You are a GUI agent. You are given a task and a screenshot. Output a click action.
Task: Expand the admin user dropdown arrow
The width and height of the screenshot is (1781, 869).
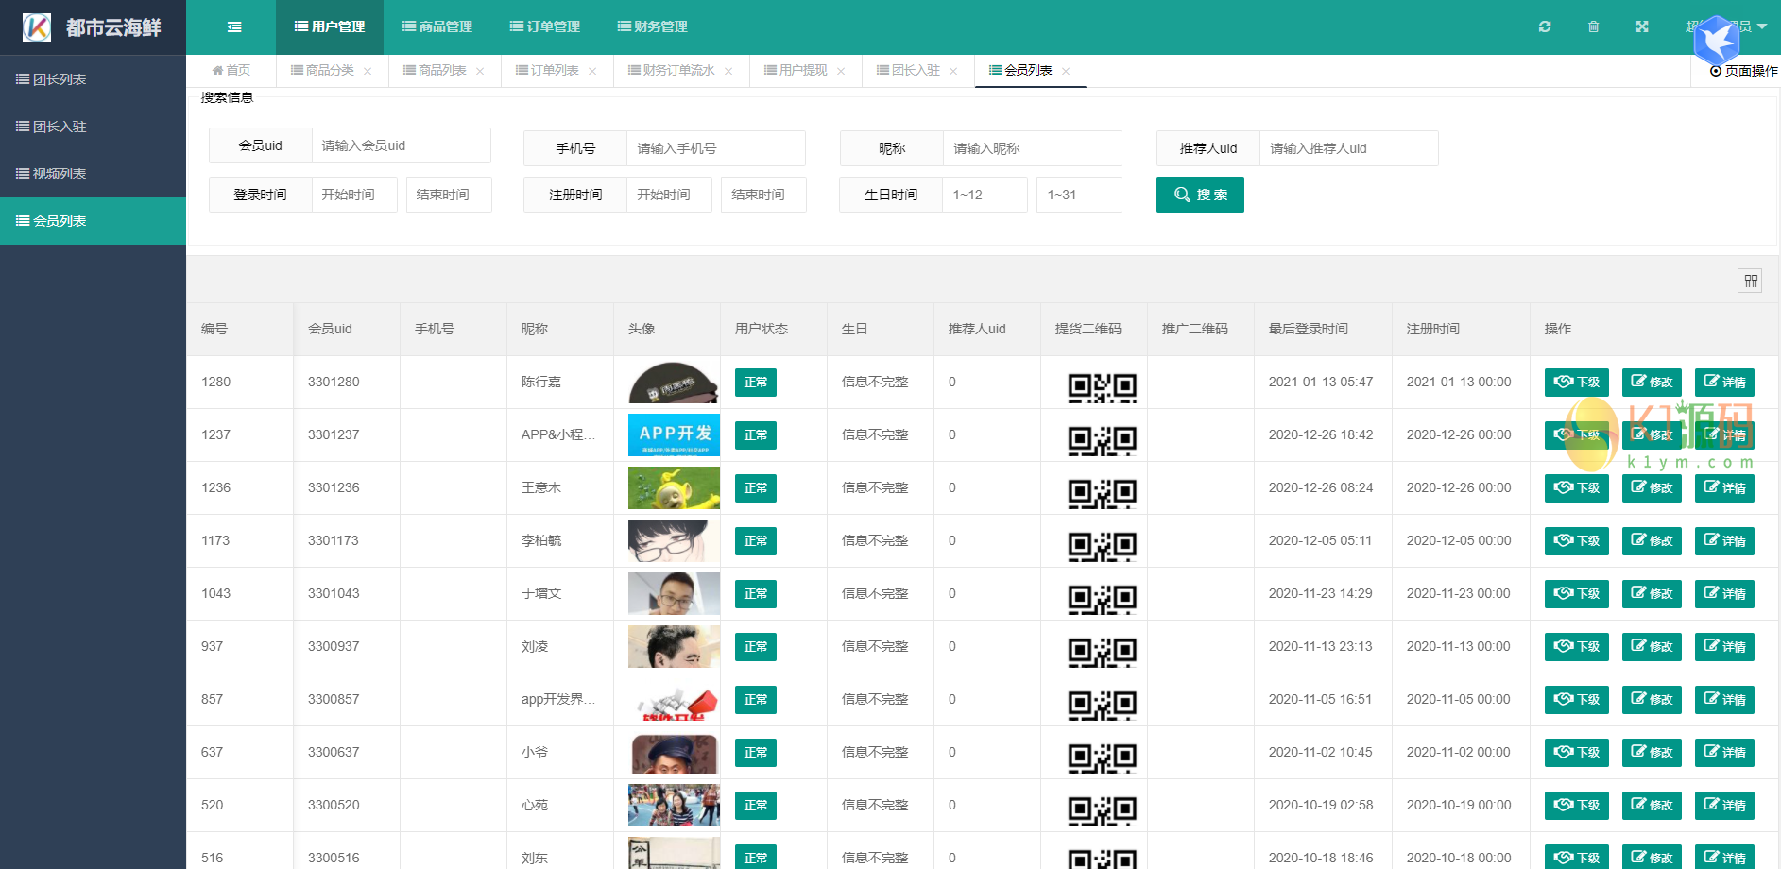pyautogui.click(x=1762, y=26)
